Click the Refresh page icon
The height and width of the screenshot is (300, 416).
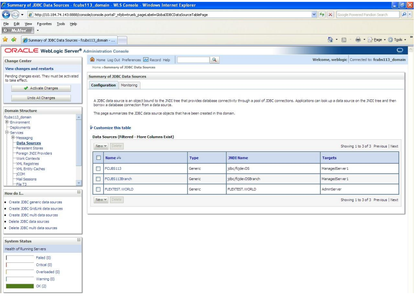[x=322, y=15]
